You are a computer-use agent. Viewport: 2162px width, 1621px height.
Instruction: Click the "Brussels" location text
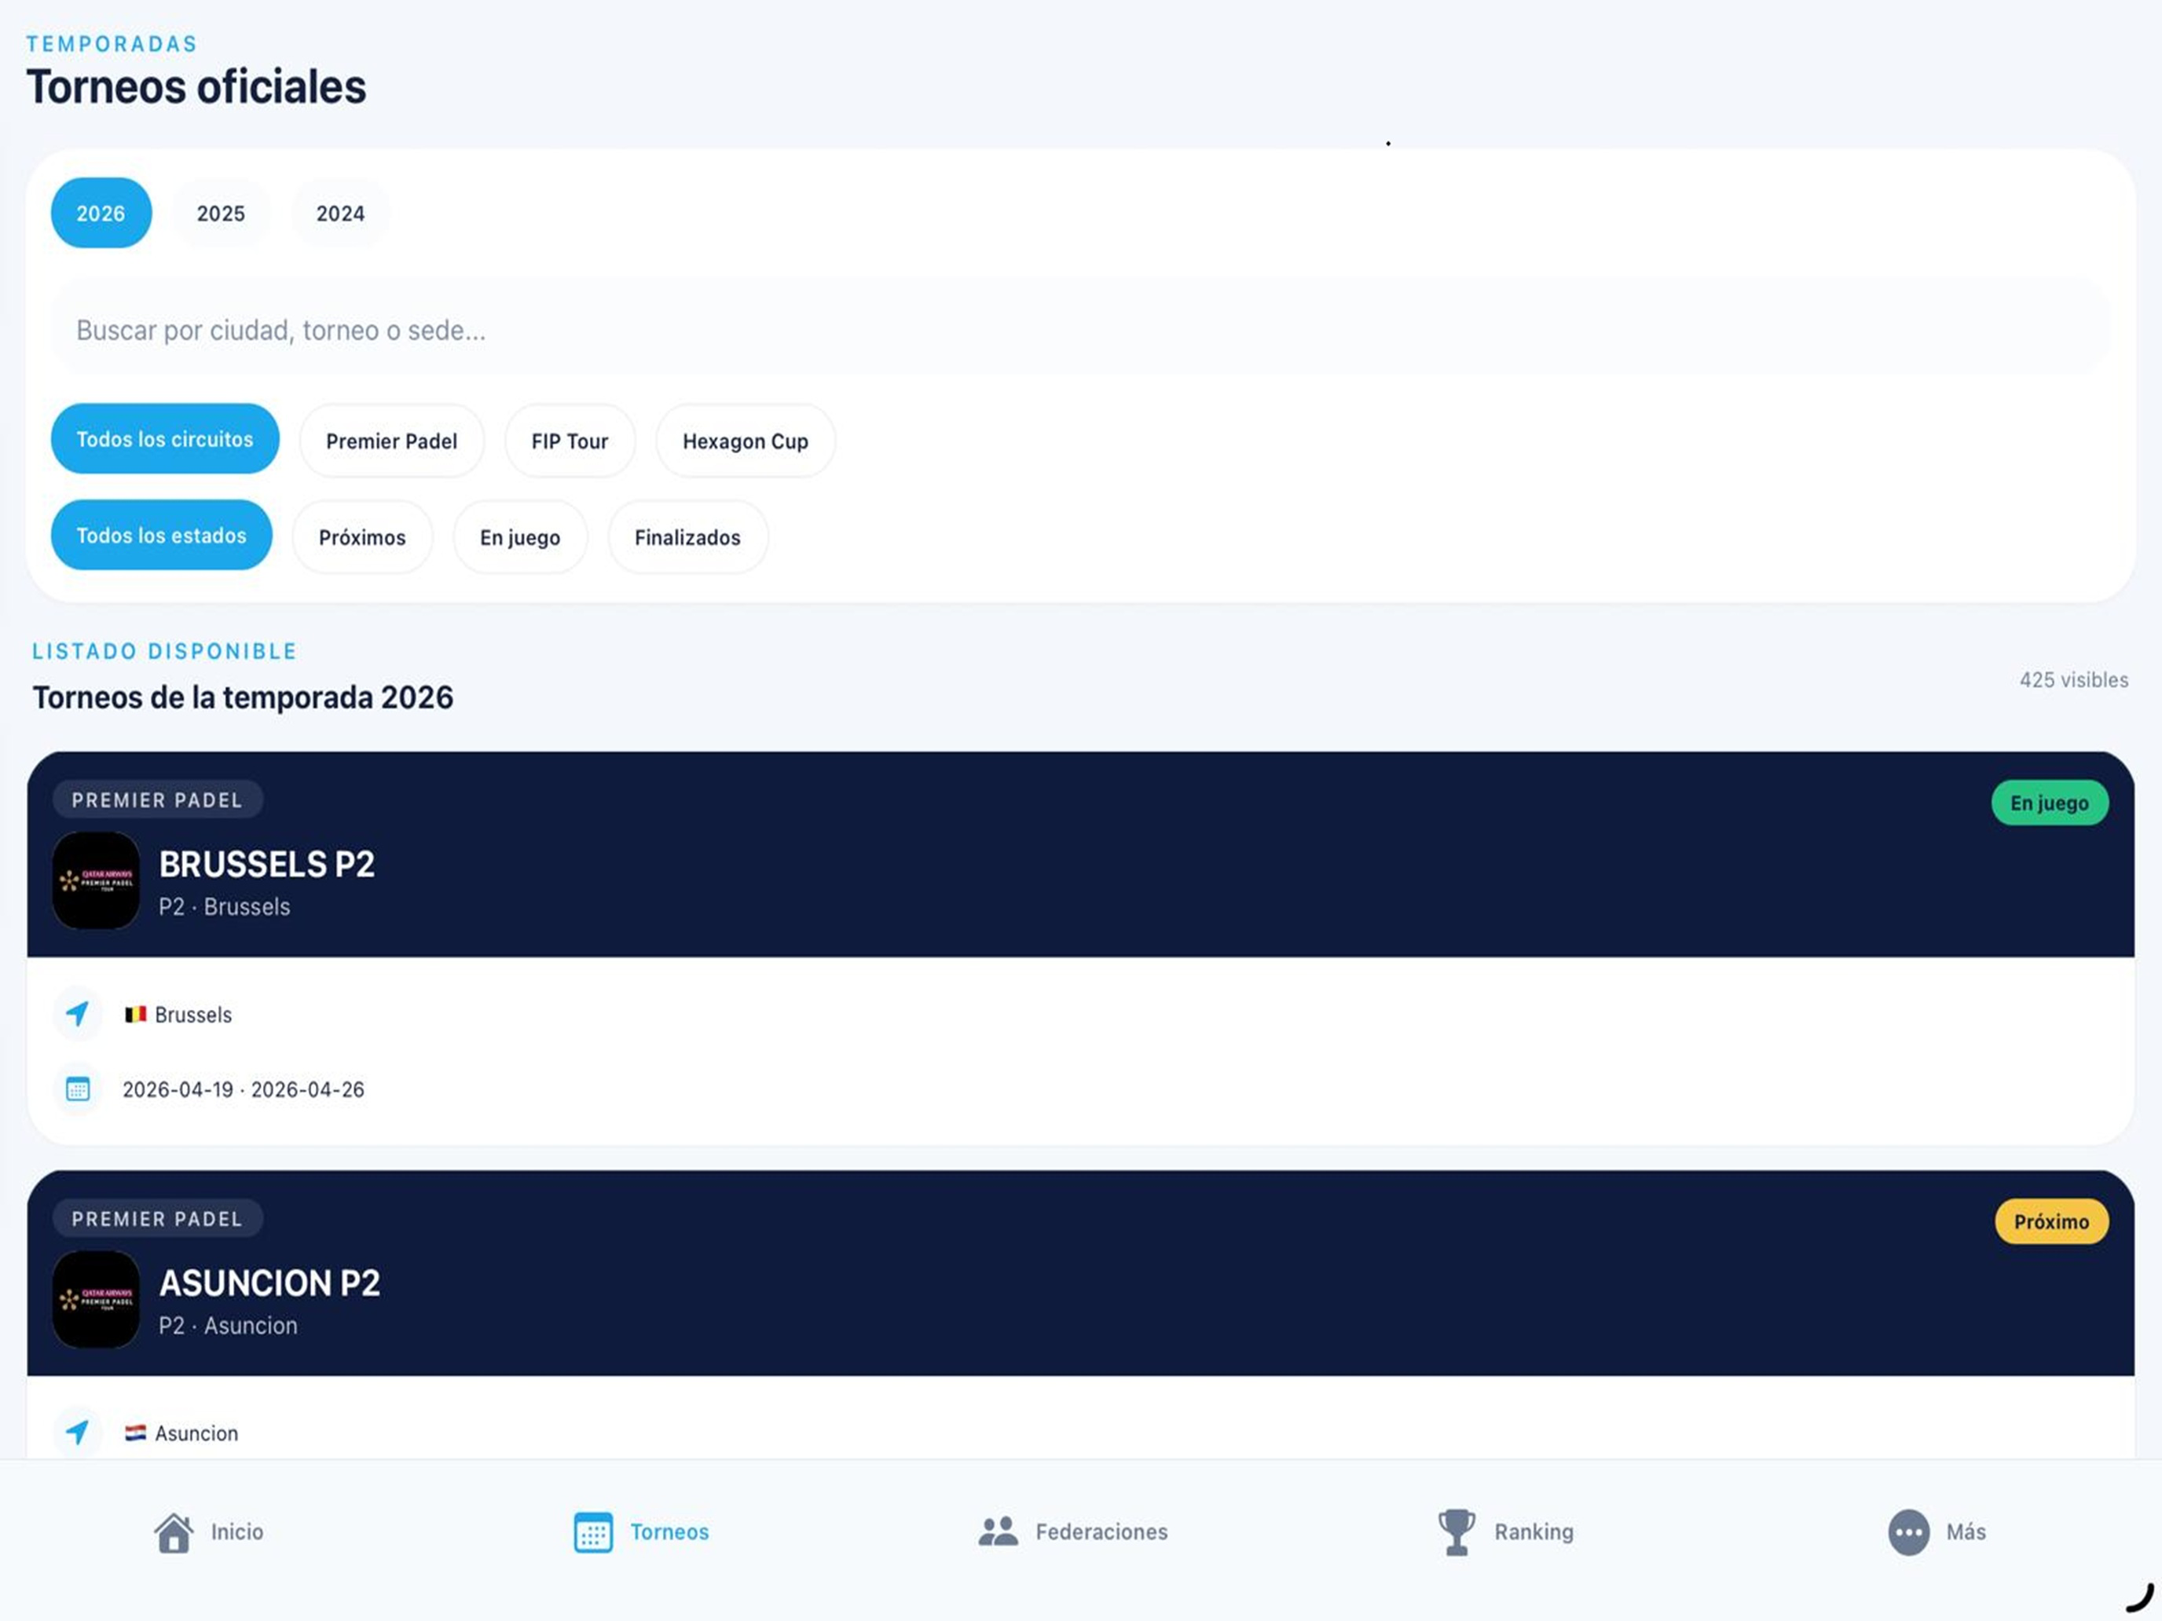[x=193, y=1015]
